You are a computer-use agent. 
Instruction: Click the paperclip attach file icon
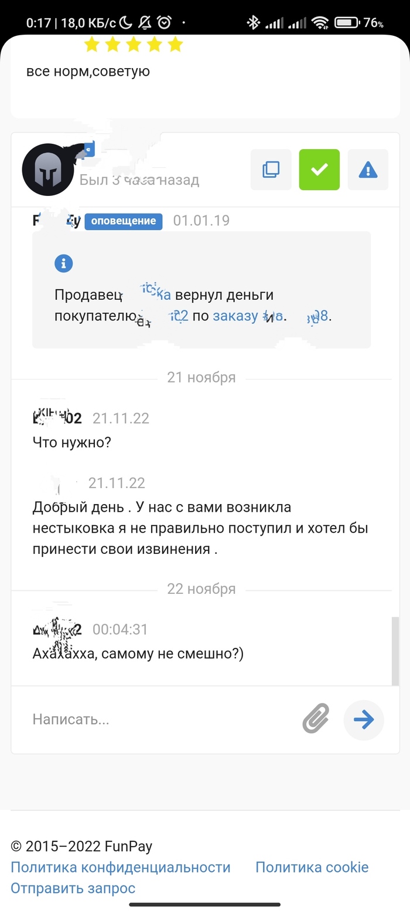click(x=316, y=719)
